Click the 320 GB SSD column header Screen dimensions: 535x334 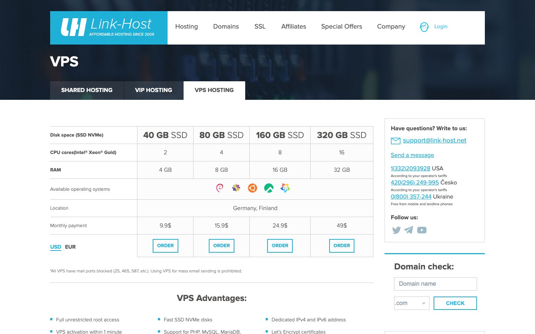(342, 135)
